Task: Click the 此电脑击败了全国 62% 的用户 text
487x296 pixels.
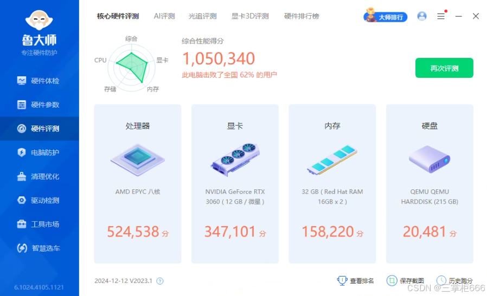Action: coord(229,75)
